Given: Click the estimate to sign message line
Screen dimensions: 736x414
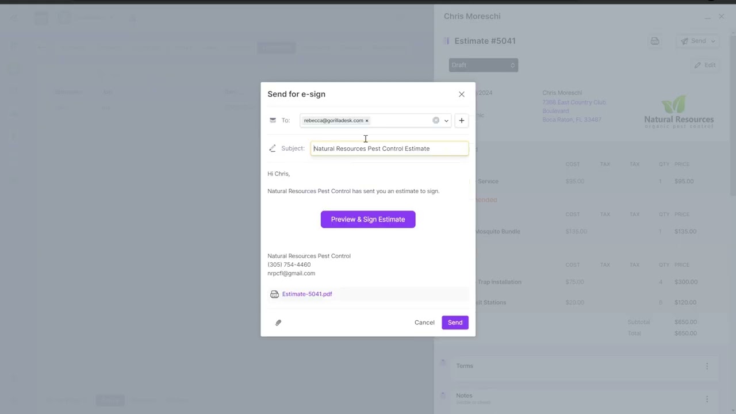Looking at the screenshot, I should 353,191.
